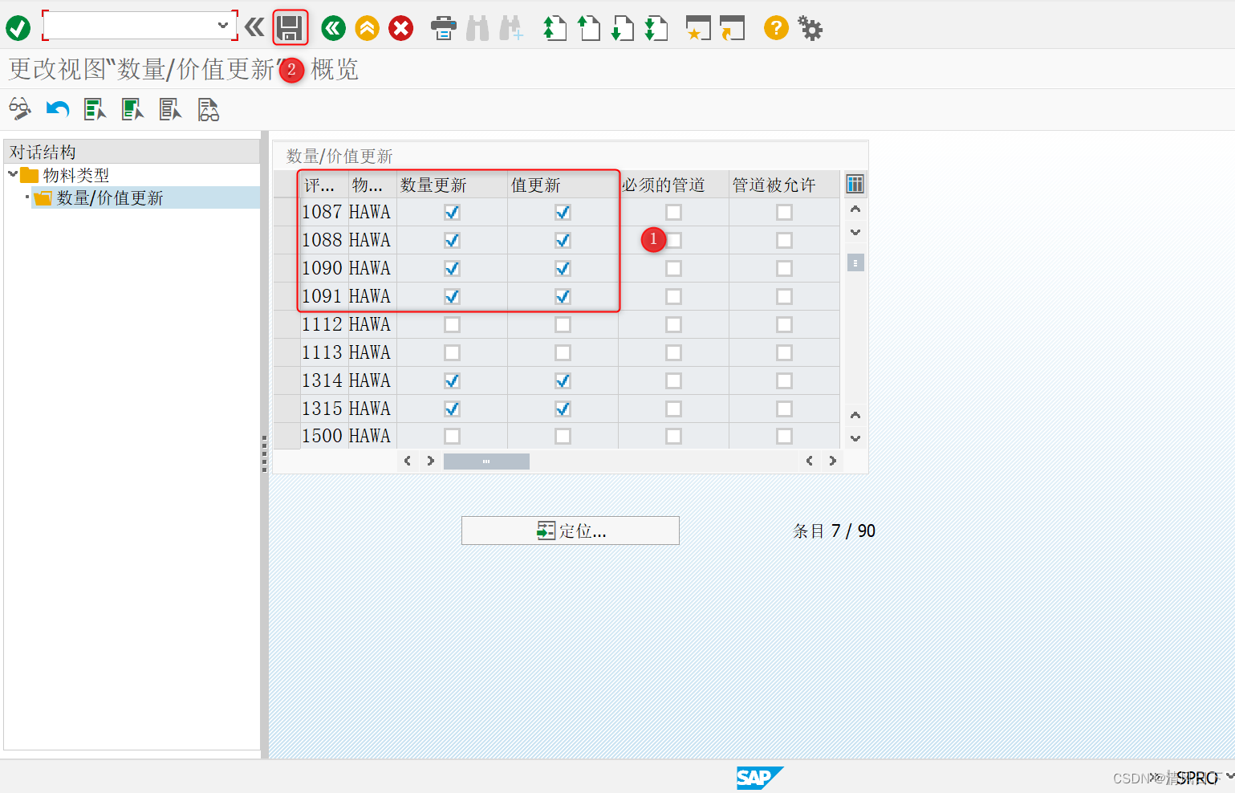The width and height of the screenshot is (1235, 793).
Task: Save the changed entries
Action: click(x=290, y=27)
